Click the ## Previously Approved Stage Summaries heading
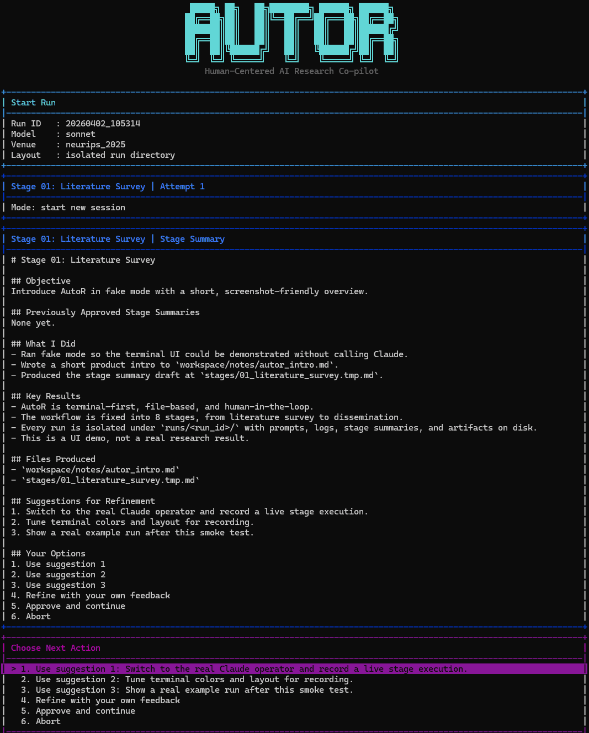This screenshot has width=589, height=733. pos(105,312)
